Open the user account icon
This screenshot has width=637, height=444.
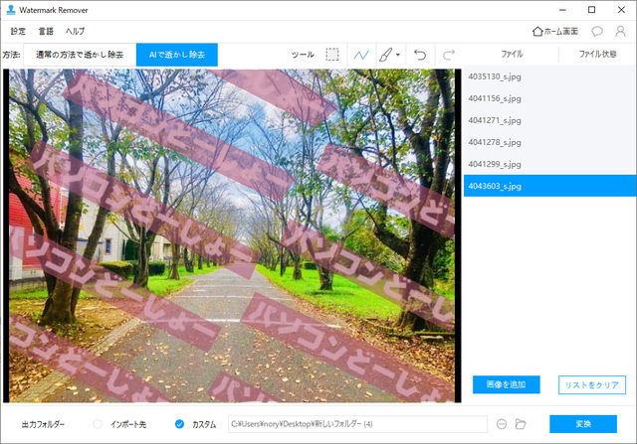[x=620, y=31]
